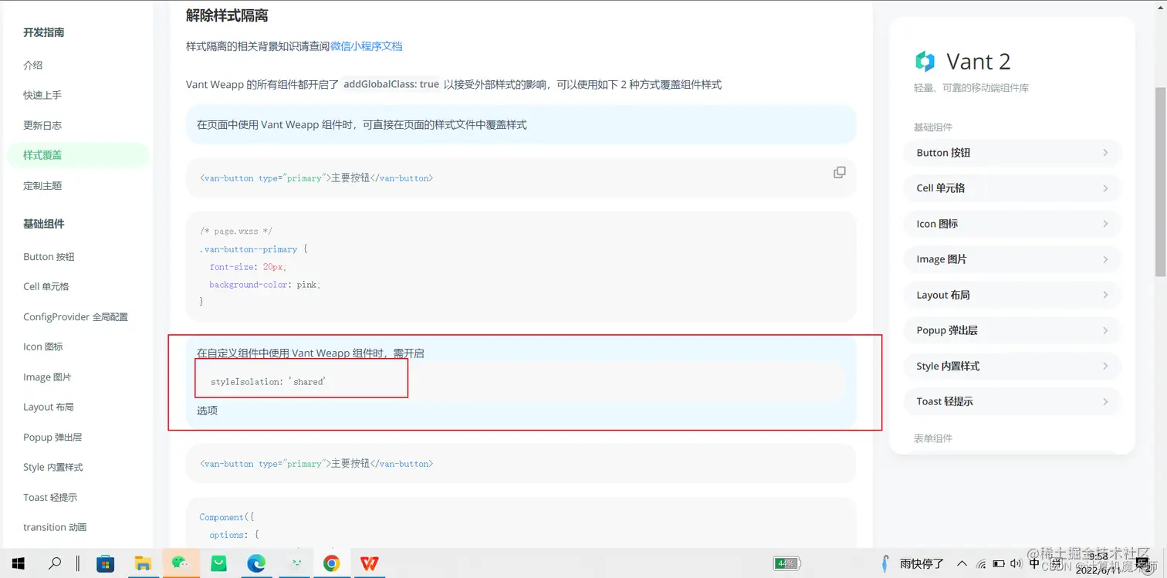Click Icon 图标 label in the Vant 2 panel

coord(937,224)
